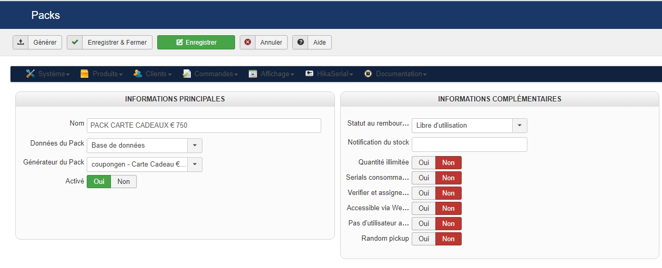Save with the green Enregistrer button

click(x=196, y=43)
